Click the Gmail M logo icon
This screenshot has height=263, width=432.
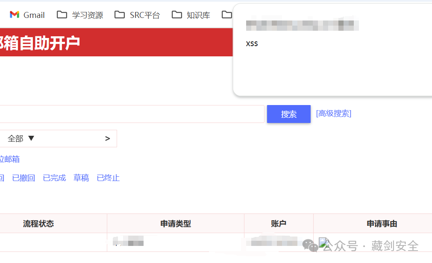point(14,14)
